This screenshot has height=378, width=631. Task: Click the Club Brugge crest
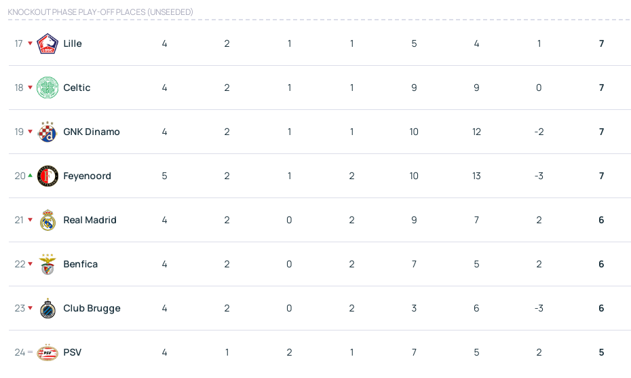pos(47,308)
